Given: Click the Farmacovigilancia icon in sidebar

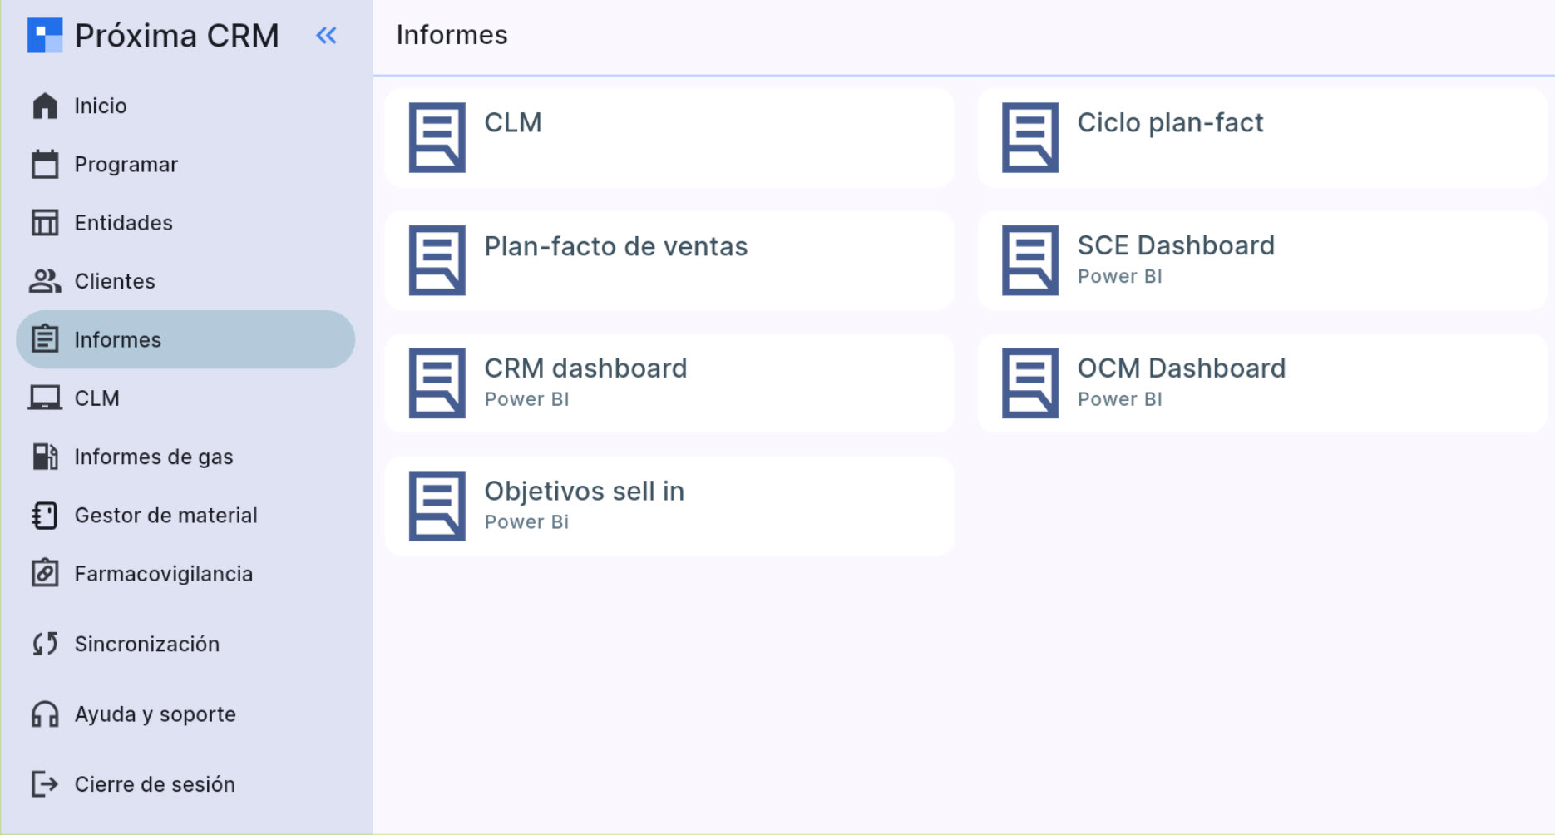Looking at the screenshot, I should (45, 574).
